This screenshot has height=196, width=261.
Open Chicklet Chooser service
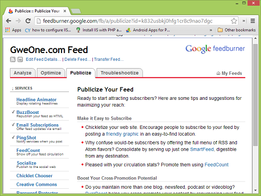tap(34, 176)
